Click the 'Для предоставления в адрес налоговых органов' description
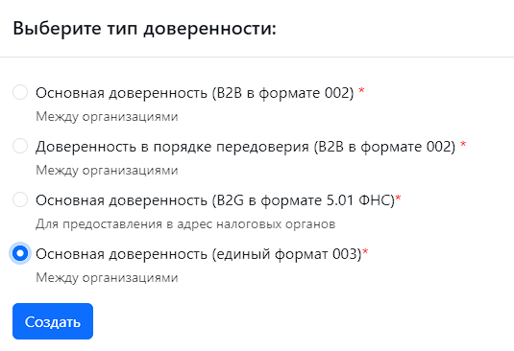Image resolution: width=514 pixels, height=351 pixels. point(185,224)
